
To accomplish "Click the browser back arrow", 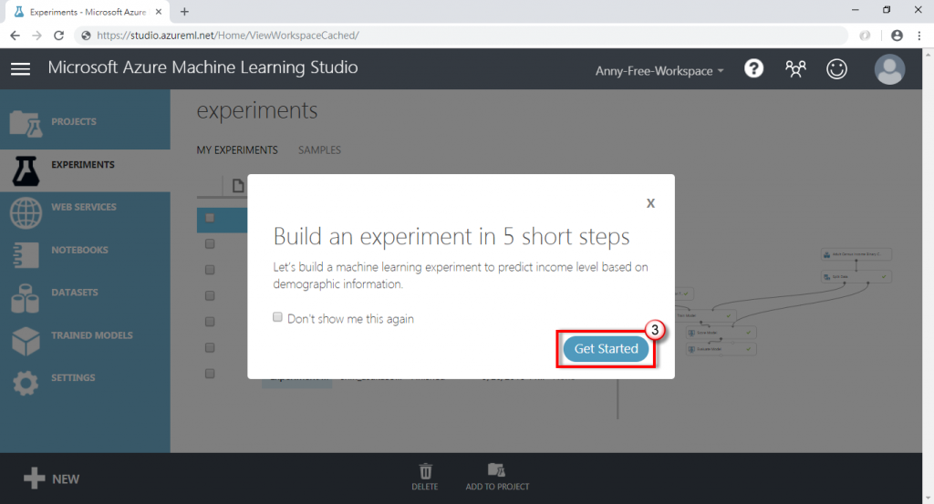I will click(x=15, y=36).
